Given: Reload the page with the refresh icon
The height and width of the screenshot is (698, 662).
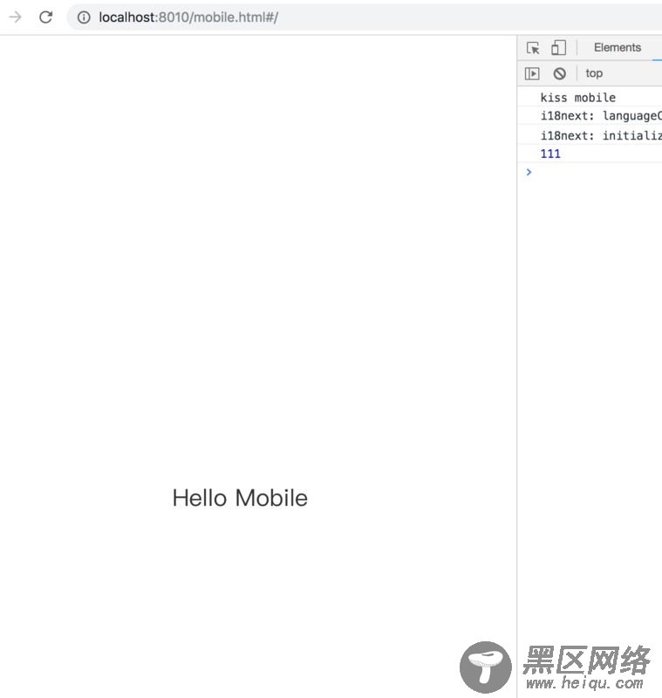Looking at the screenshot, I should [x=46, y=17].
